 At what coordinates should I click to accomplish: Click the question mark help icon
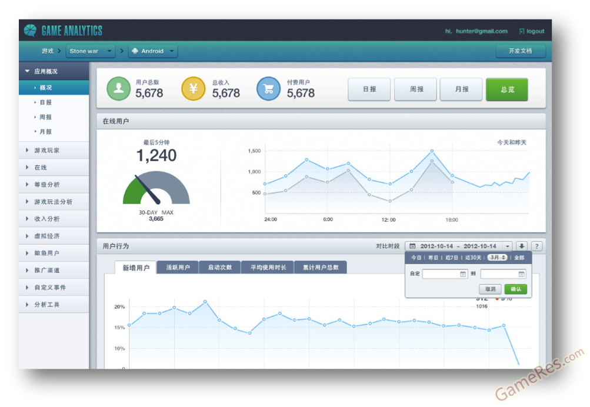coord(537,246)
